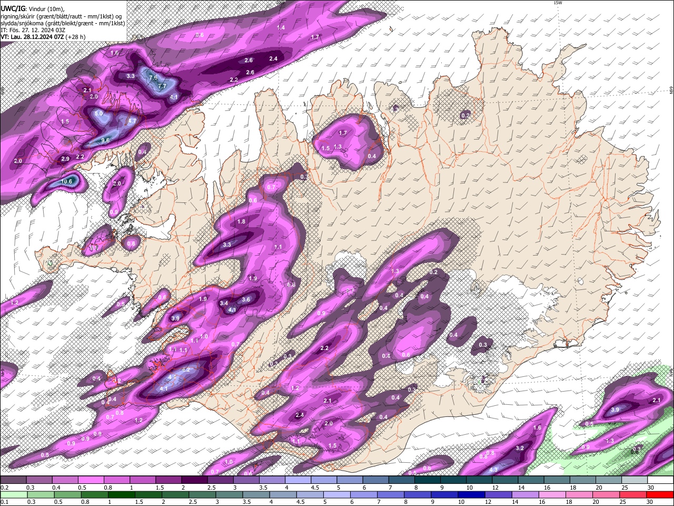This screenshot has height=506, width=674.
Task: Select the slydda/snjókoma legend description line
Action: click(x=63, y=23)
